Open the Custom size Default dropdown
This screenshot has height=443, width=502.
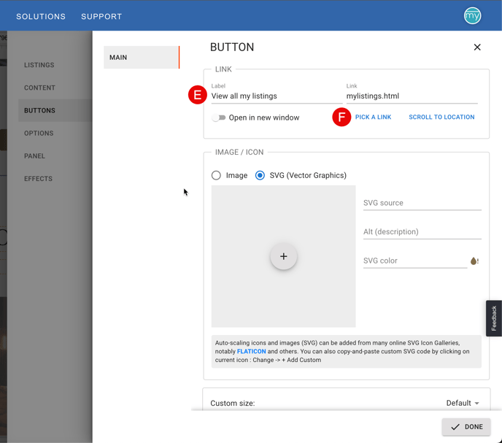[x=463, y=403]
